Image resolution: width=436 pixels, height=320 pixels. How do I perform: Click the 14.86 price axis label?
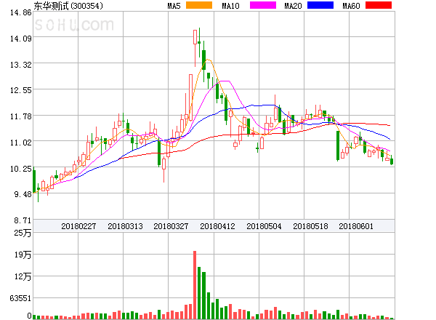tap(20, 12)
